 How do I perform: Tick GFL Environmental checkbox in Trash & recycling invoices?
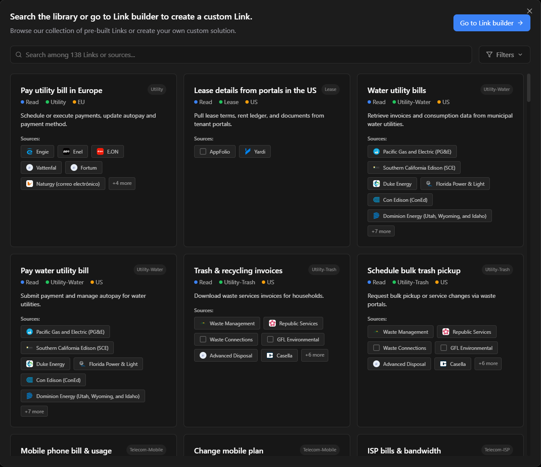[x=270, y=340]
